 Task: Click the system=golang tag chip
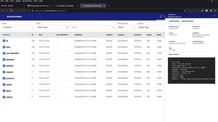(x=174, y=21)
